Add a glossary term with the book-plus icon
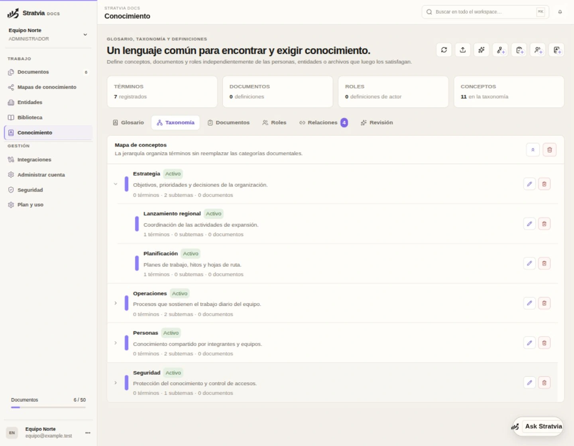Image resolution: width=574 pixels, height=446 pixels. pyautogui.click(x=556, y=50)
